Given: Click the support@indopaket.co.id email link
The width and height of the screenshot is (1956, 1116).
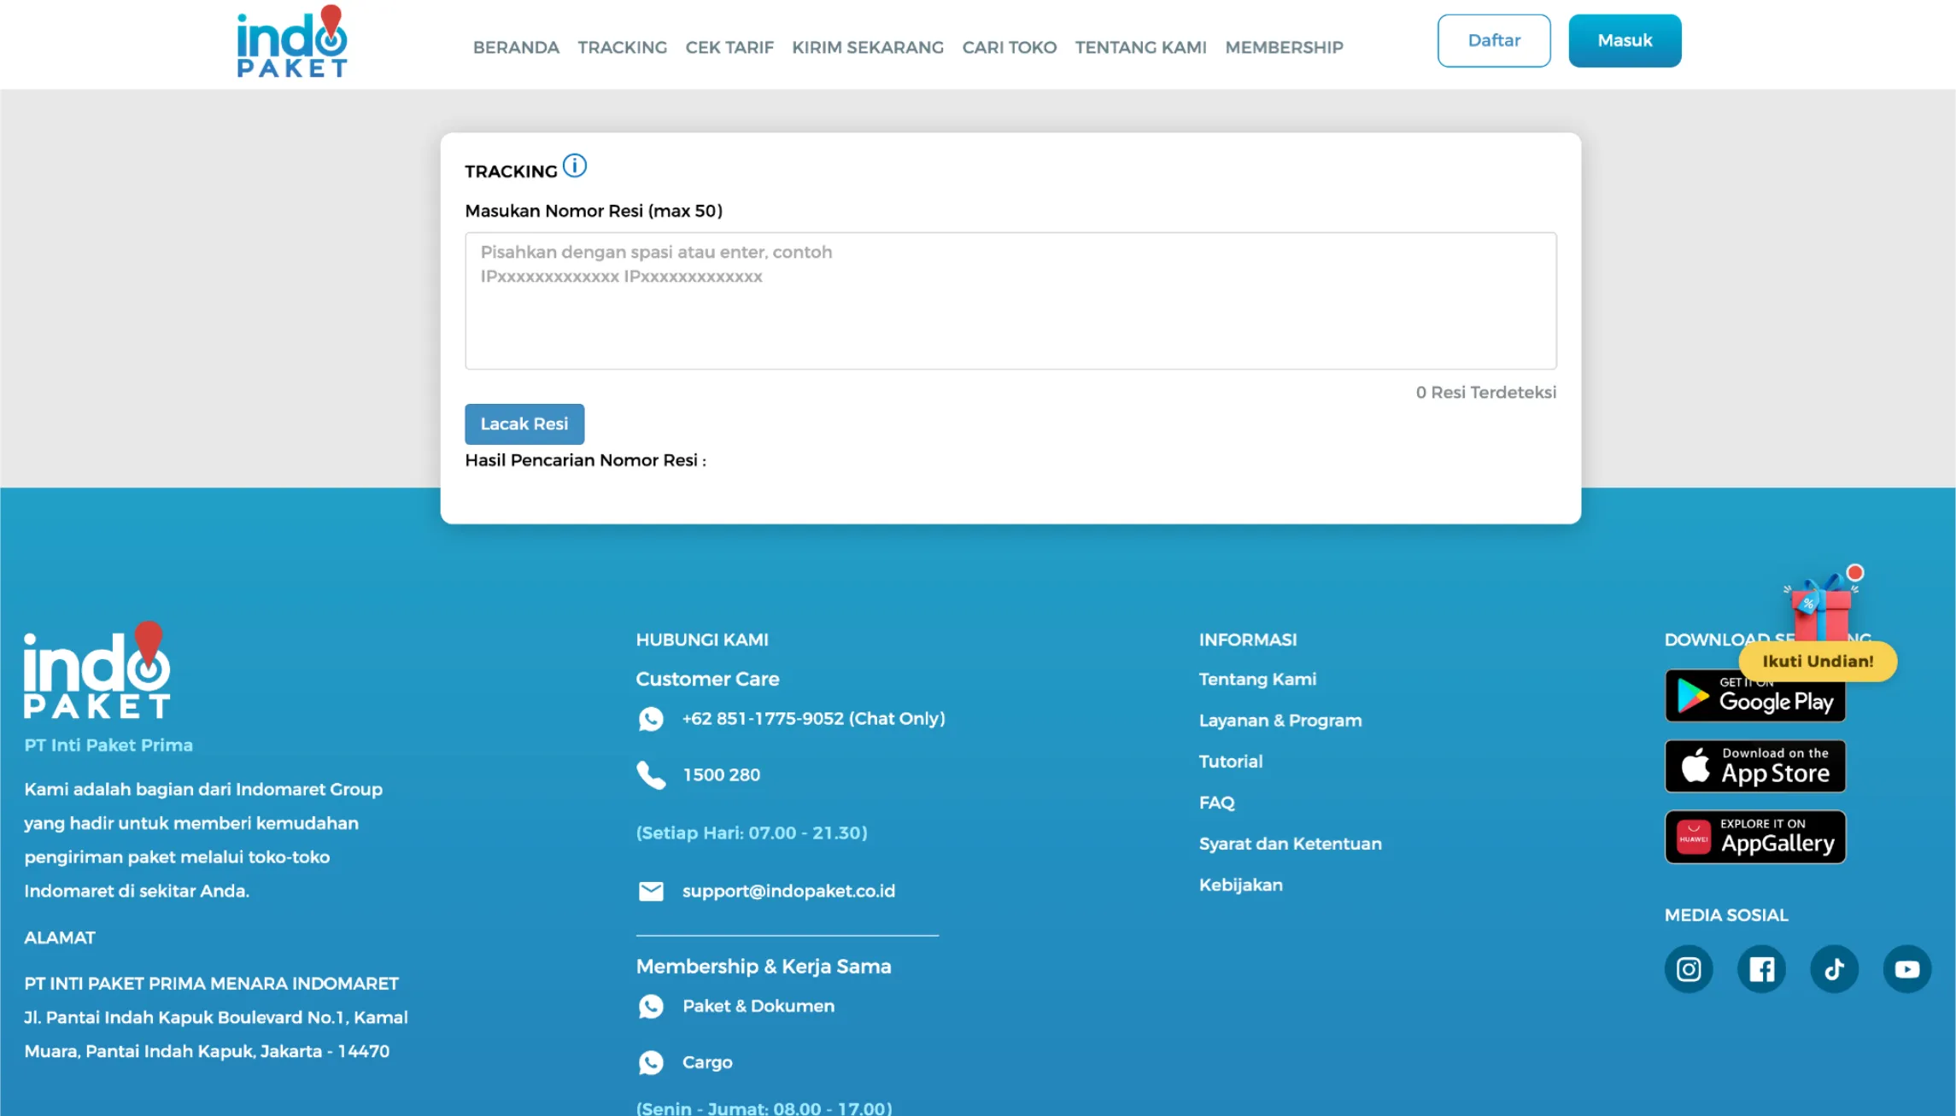Looking at the screenshot, I should (788, 891).
